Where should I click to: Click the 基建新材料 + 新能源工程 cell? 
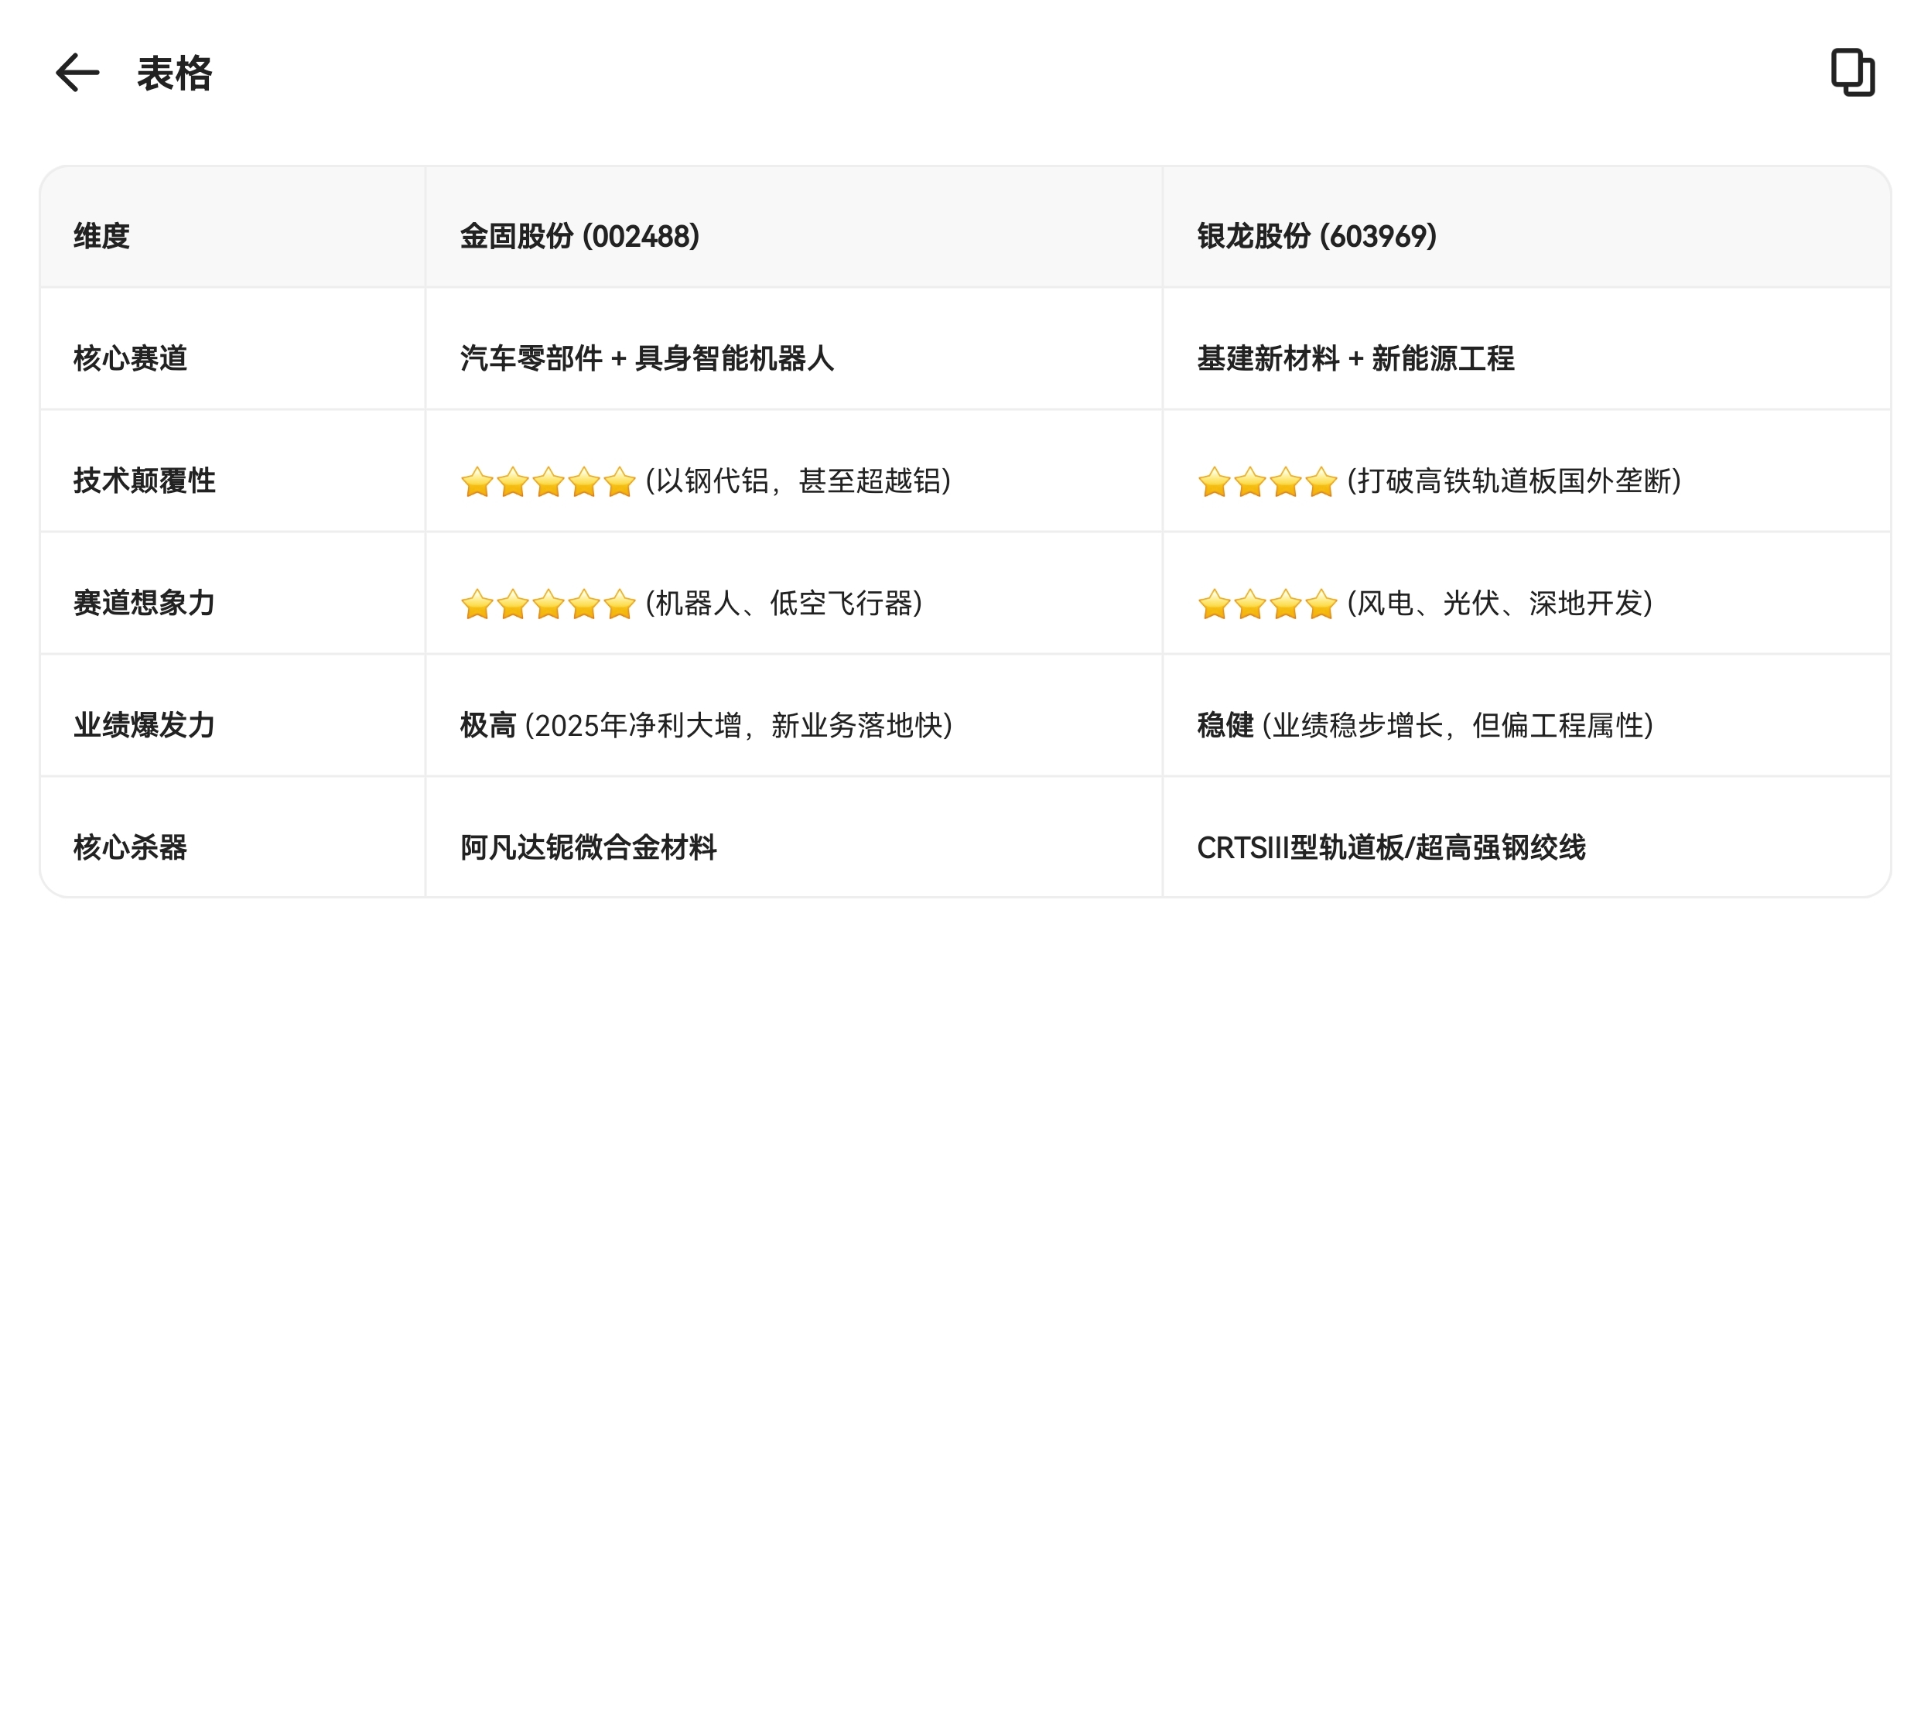pos(1355,358)
